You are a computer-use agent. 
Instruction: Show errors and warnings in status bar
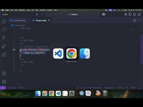[12, 88]
